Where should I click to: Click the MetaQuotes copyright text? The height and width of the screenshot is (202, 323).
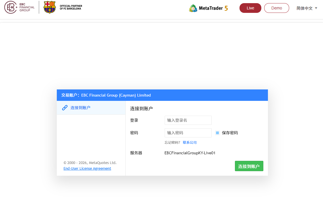pyautogui.click(x=90, y=163)
